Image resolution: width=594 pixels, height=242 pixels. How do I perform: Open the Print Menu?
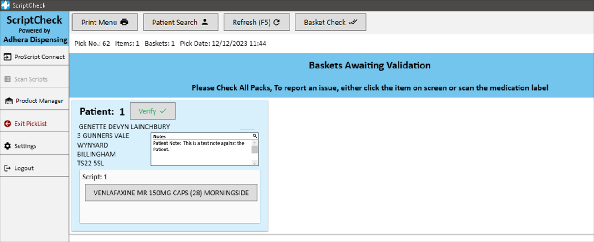tap(105, 22)
